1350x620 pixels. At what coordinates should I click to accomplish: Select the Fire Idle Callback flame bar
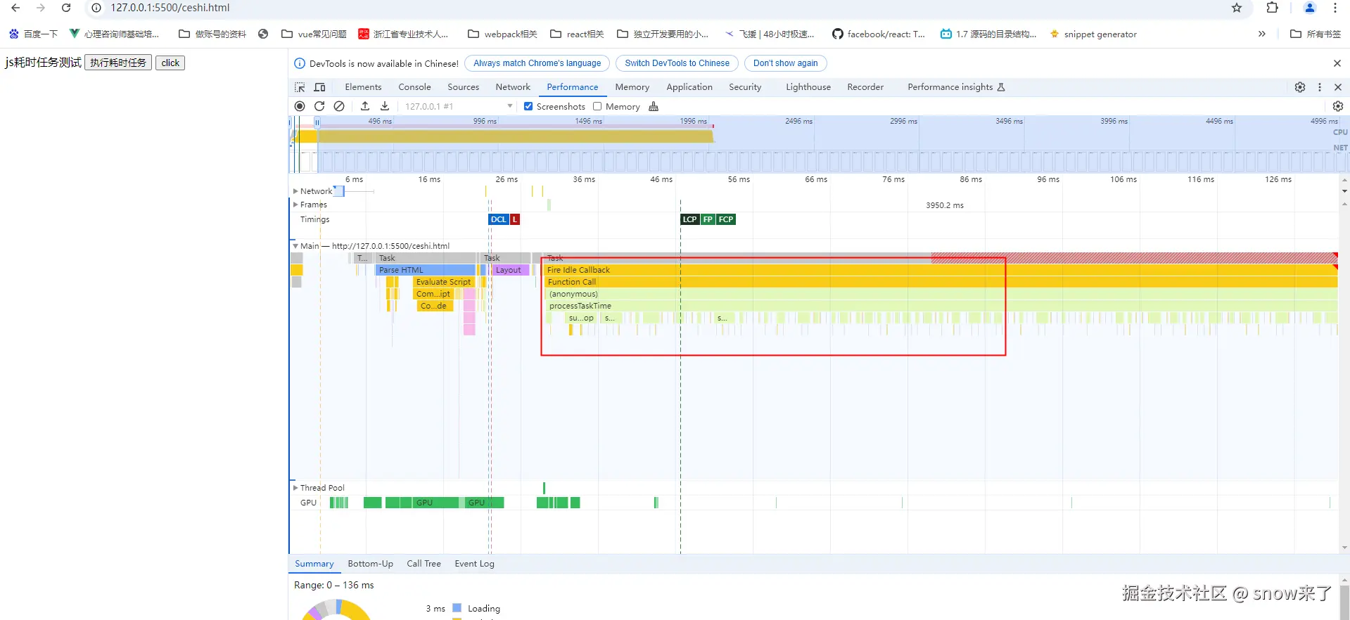[x=940, y=270]
